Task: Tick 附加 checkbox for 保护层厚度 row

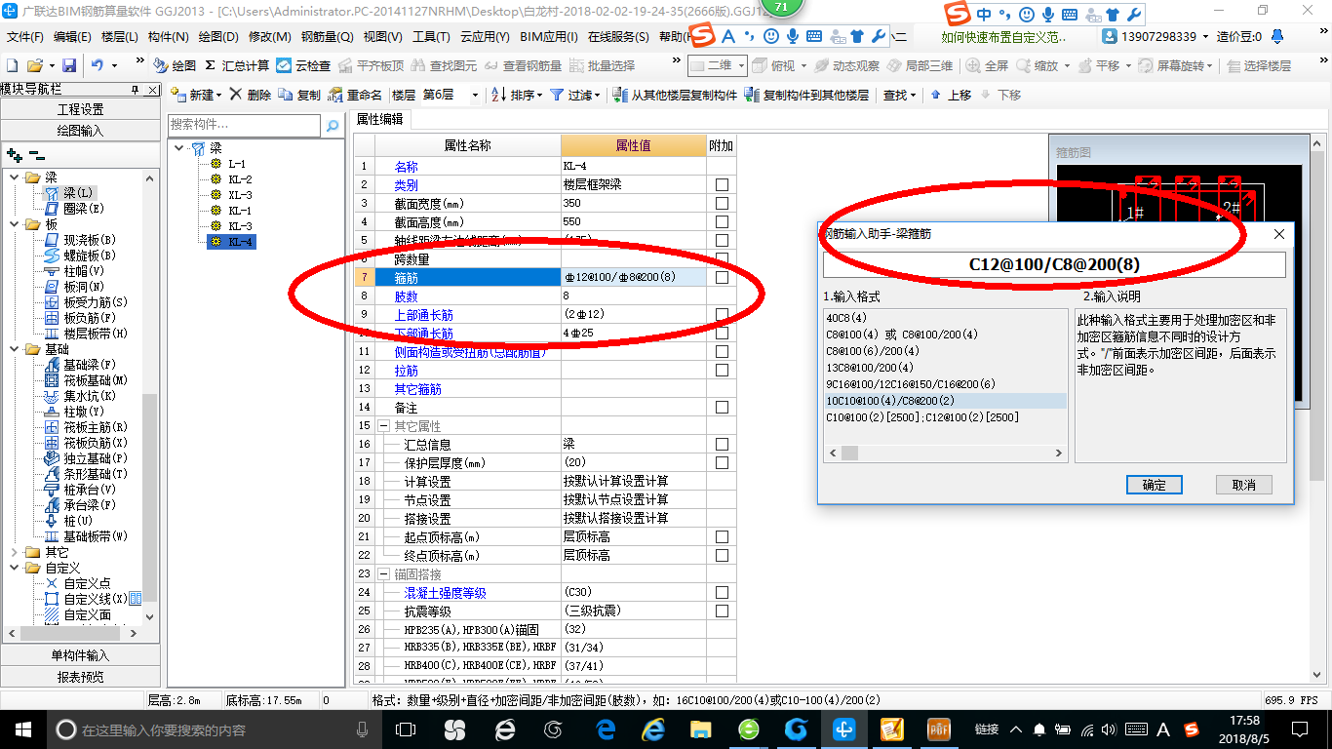Action: (722, 463)
